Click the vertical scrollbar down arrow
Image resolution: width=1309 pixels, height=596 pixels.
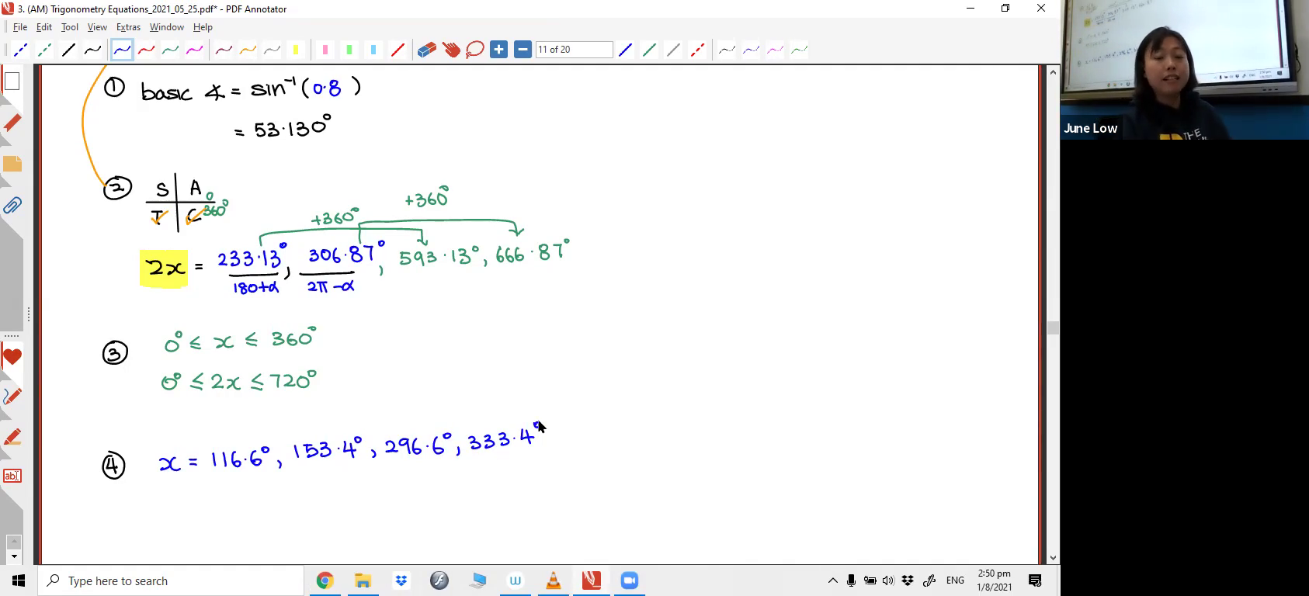(1053, 558)
